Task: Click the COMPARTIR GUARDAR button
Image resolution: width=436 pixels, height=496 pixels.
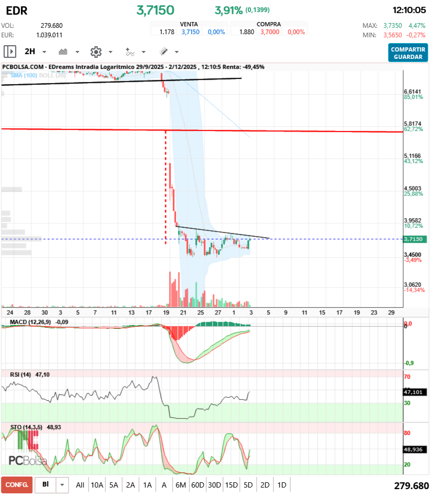Action: 408,53
